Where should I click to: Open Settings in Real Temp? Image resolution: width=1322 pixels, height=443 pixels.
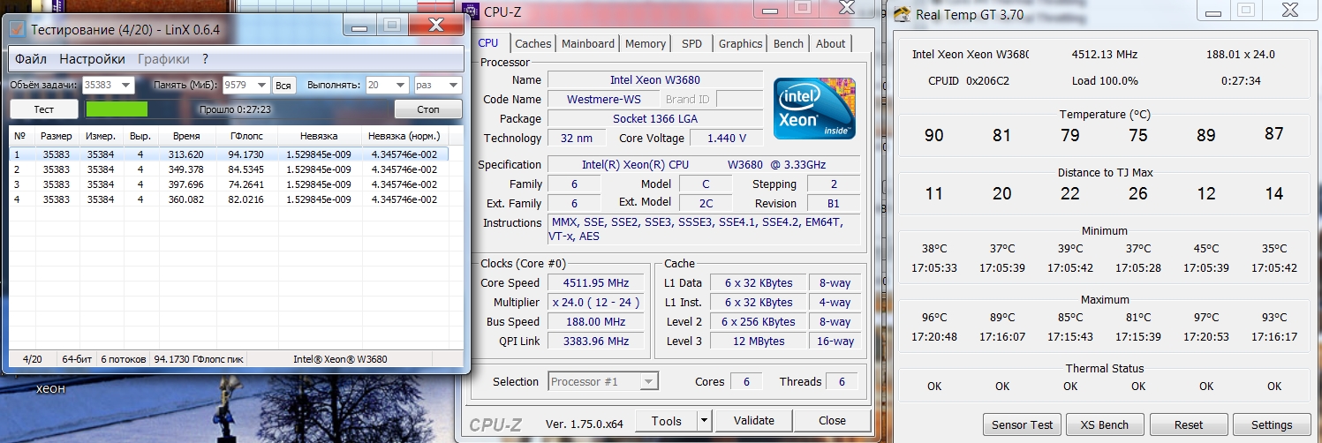[1272, 424]
